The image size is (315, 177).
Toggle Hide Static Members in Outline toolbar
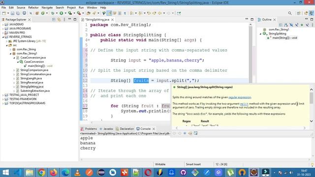tap(296, 25)
